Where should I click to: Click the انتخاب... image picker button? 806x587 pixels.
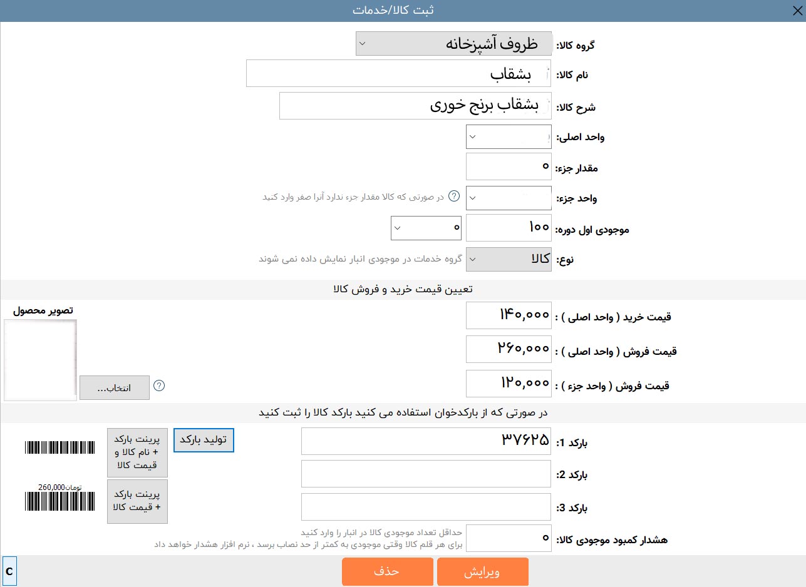[x=115, y=388]
